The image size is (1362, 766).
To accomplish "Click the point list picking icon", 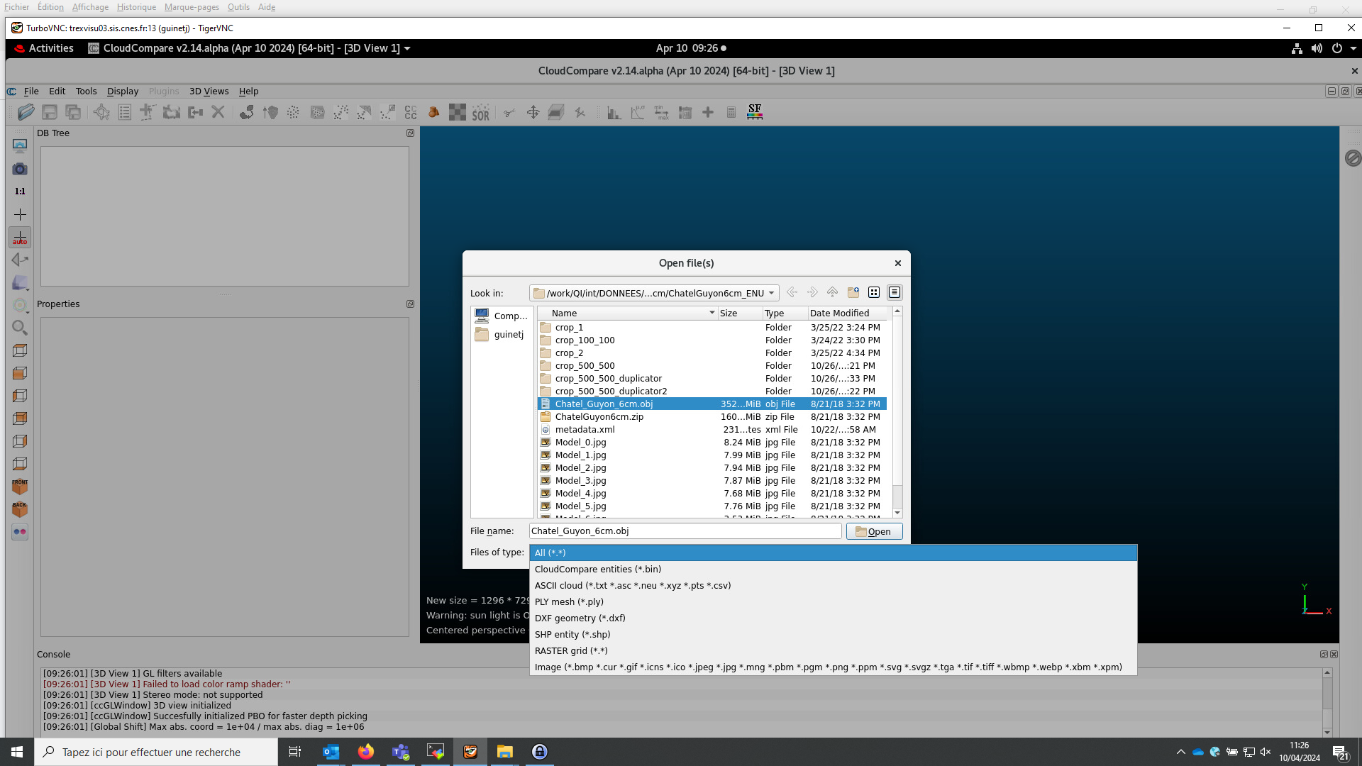I will 125,112.
